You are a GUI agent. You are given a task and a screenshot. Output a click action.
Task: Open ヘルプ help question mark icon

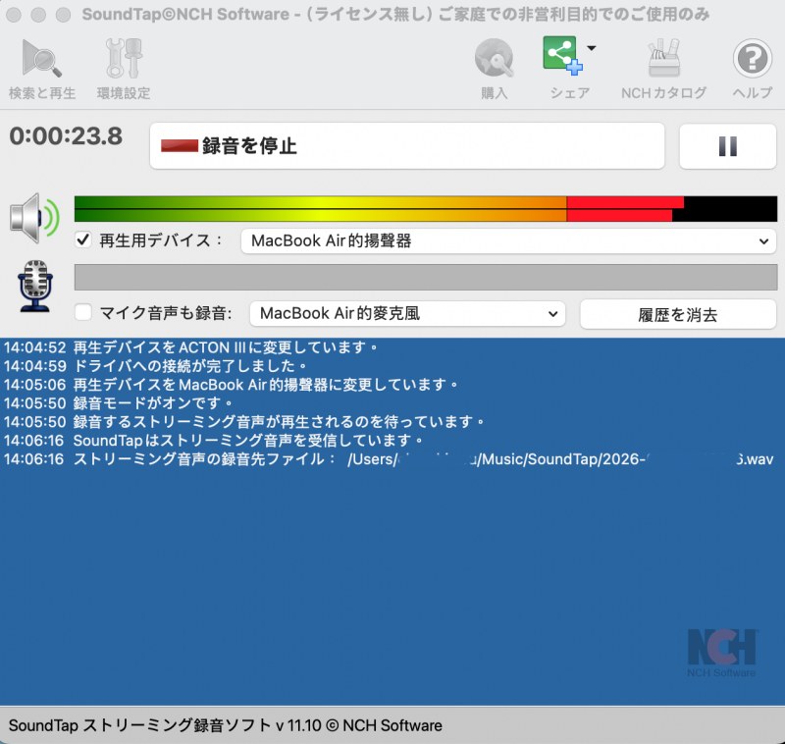click(753, 69)
